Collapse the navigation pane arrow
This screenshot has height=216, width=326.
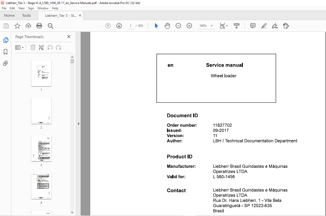click(78, 124)
